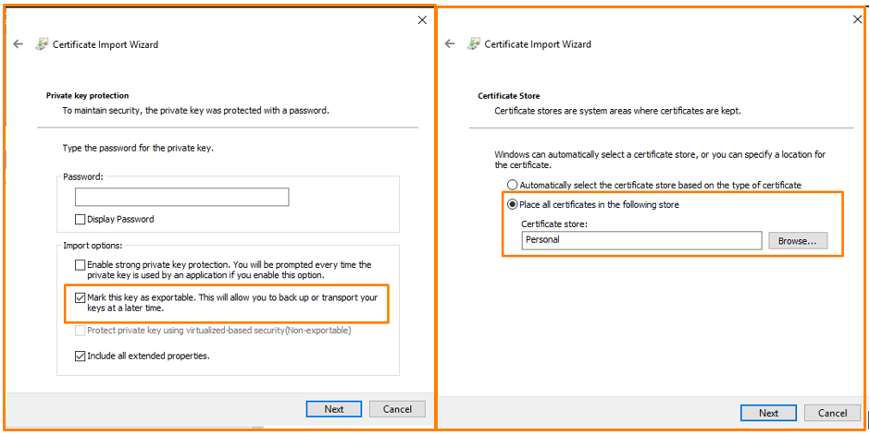Screen dimensions: 870x435
Task: Toggle Mark this key as exportable
Action: click(81, 297)
